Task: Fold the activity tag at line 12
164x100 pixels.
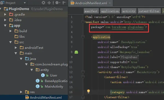Action: coord(83,72)
